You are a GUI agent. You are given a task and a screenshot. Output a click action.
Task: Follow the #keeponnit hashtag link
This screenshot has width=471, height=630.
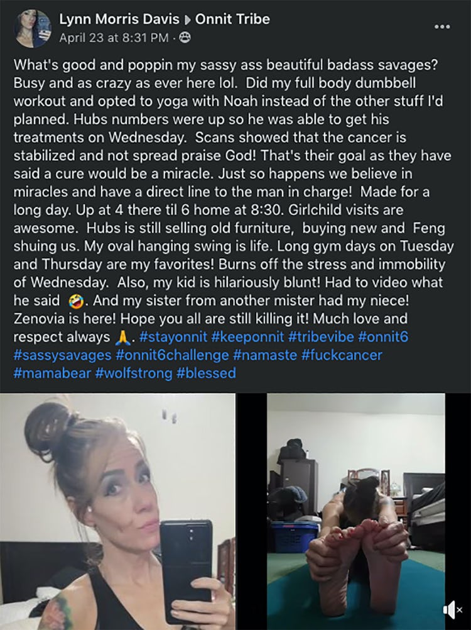[x=247, y=337]
